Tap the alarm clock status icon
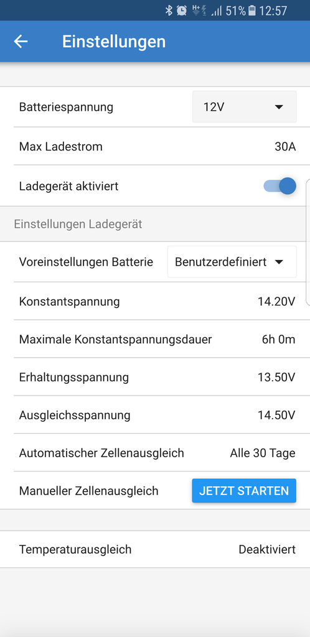Image resolution: width=310 pixels, height=637 pixels. tap(182, 10)
